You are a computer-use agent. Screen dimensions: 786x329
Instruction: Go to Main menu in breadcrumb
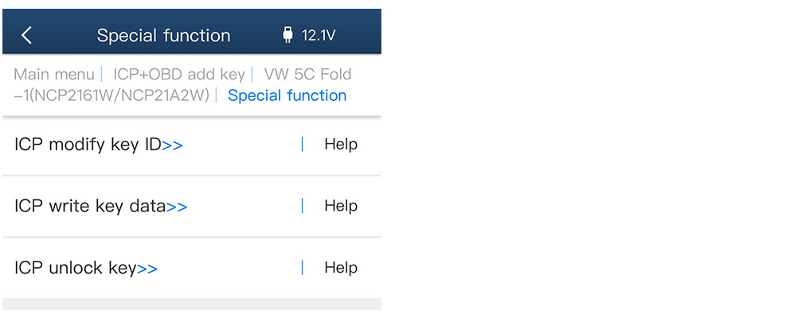pos(53,75)
